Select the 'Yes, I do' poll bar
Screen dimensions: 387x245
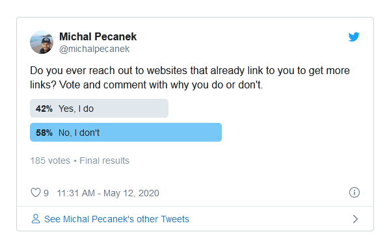coord(100,109)
